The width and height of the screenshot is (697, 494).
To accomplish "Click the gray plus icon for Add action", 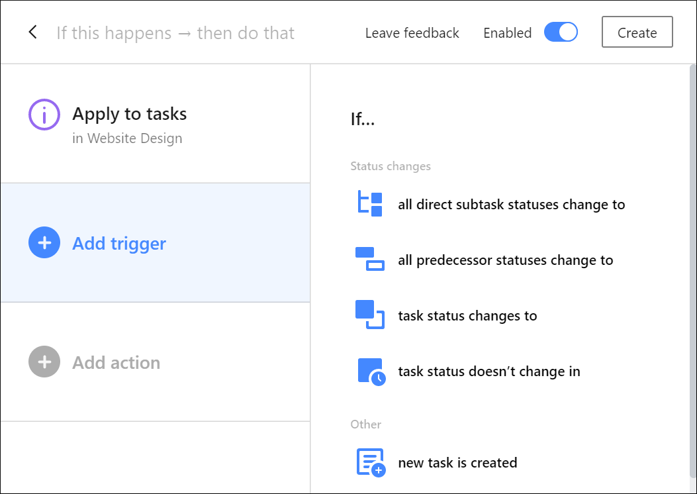I will coord(44,362).
